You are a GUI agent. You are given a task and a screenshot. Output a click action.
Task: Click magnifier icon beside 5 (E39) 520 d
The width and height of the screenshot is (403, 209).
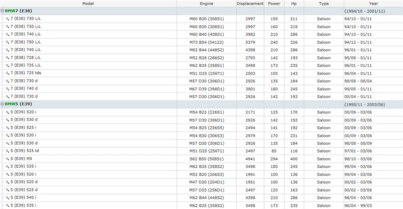[x=8, y=182]
